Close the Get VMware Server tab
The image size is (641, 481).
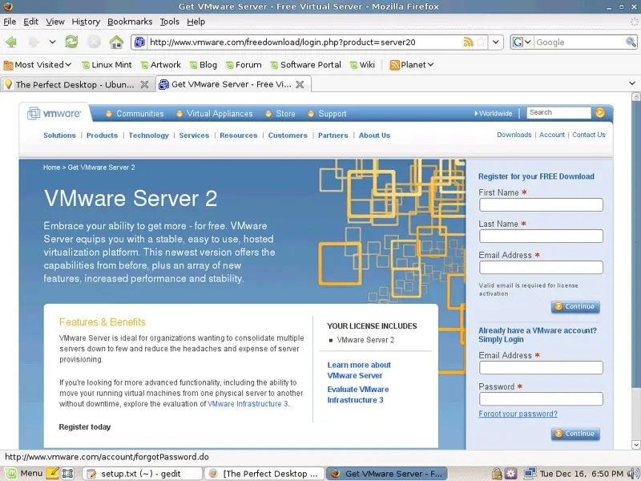(300, 84)
